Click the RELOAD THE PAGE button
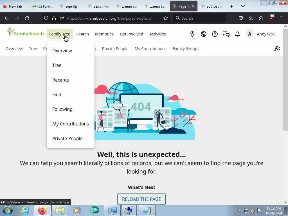This screenshot has width=288, height=216. pyautogui.click(x=141, y=199)
